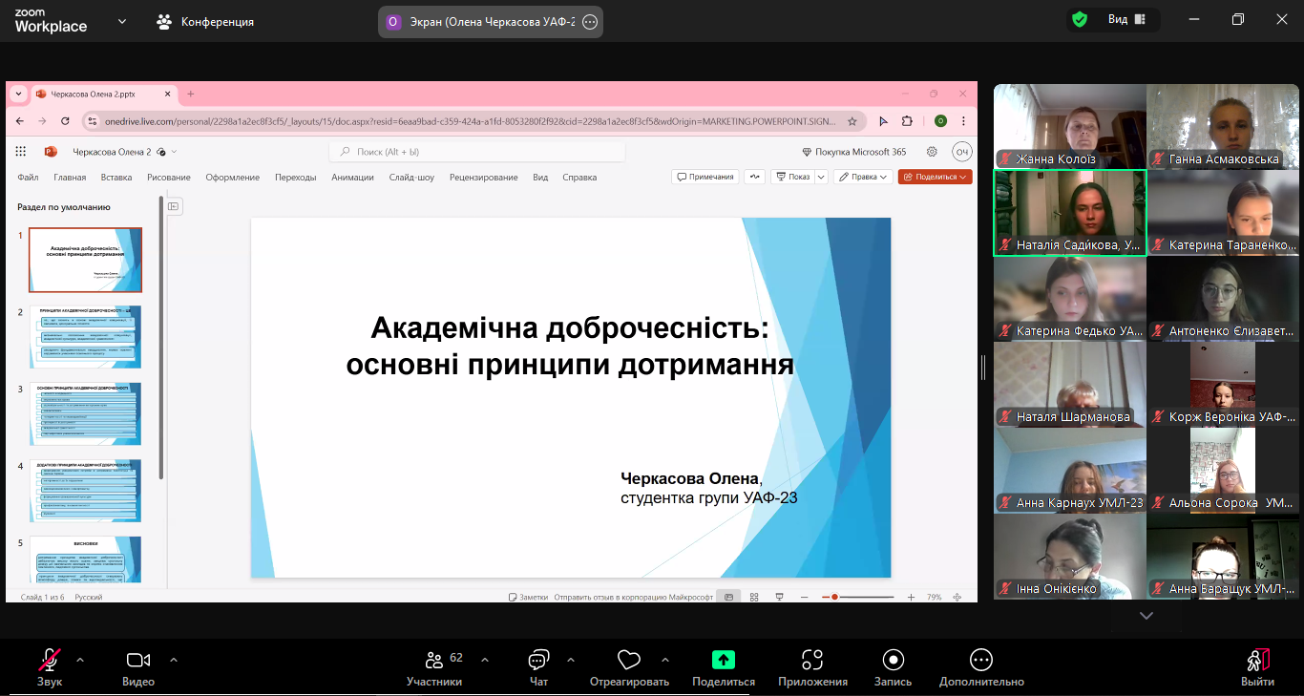
Task: Toggle Заметки notes pane
Action: [x=529, y=597]
